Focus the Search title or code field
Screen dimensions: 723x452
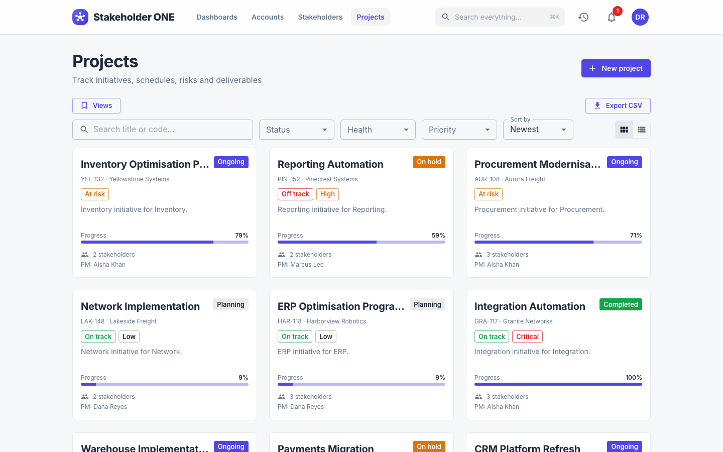pos(163,130)
